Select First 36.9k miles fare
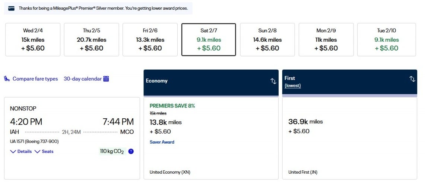 point(349,138)
